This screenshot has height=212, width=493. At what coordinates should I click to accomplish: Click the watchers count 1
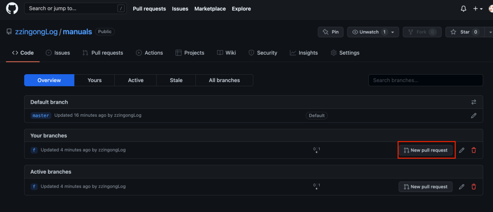click(384, 32)
